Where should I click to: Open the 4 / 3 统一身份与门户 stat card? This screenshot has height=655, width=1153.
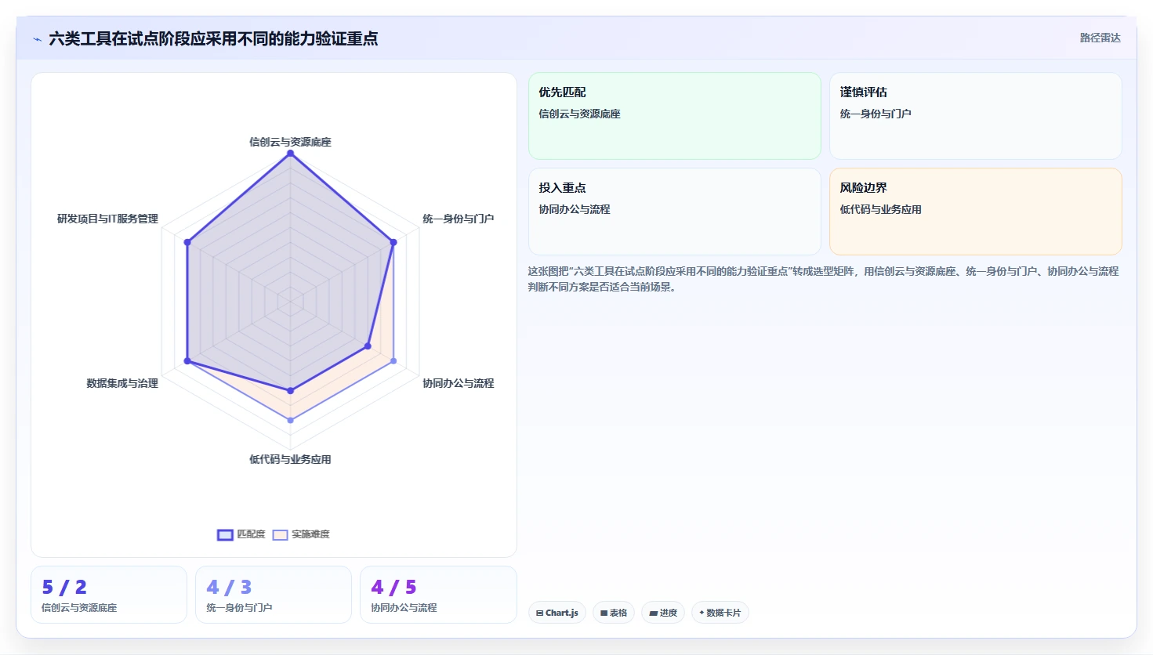[x=274, y=595]
